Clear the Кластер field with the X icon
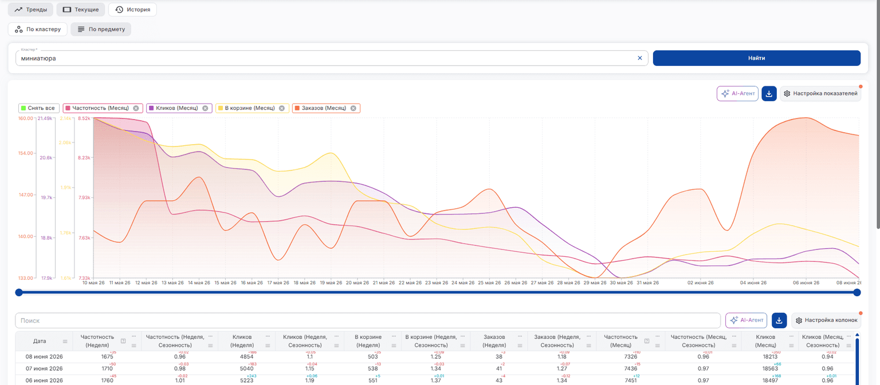The width and height of the screenshot is (880, 385). pyautogui.click(x=640, y=58)
